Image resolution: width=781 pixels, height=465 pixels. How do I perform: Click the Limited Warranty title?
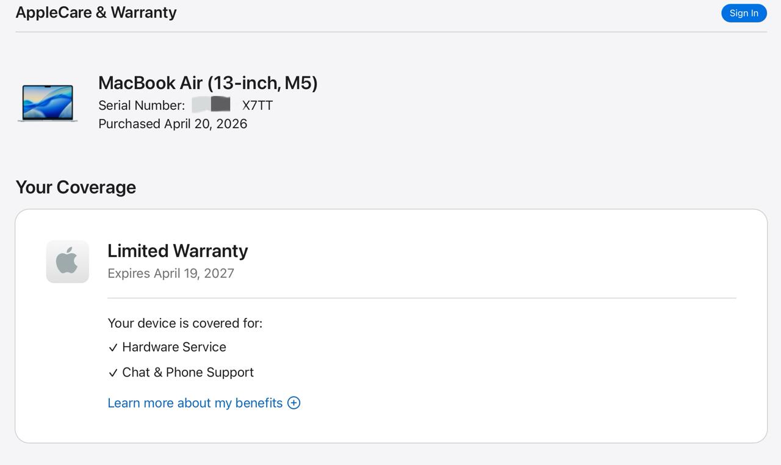[178, 250]
